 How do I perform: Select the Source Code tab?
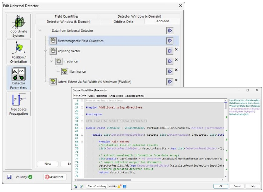(x=79, y=95)
